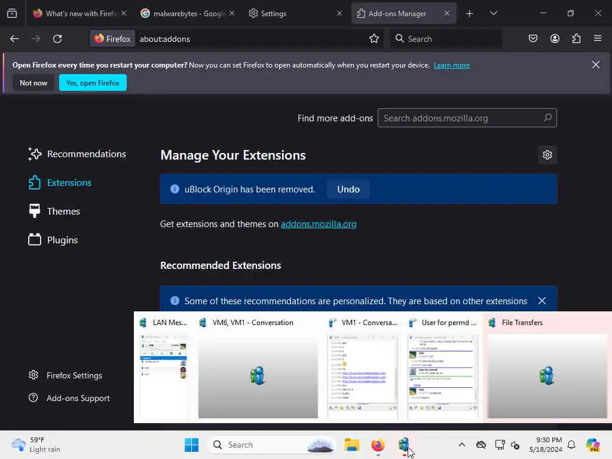Screen dimensions: 612x459
Task: Open the Firefox account icon
Action: pos(555,39)
